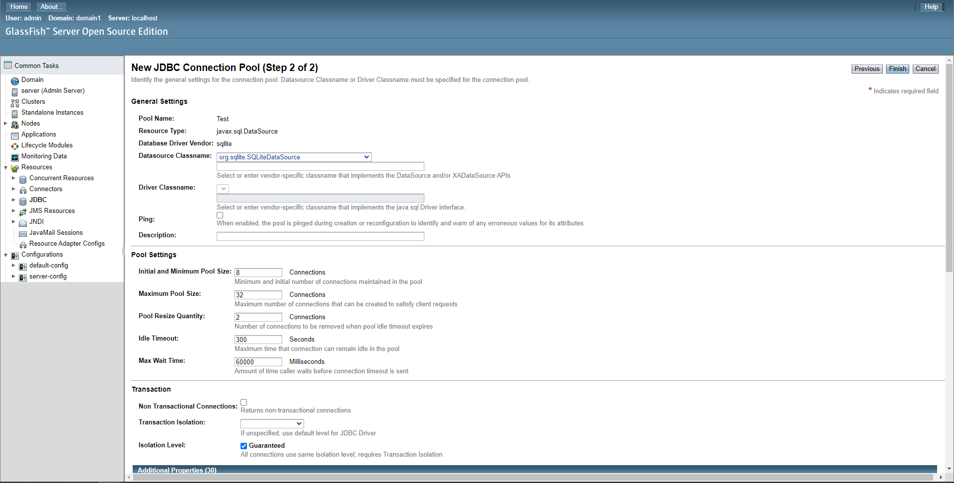Click the Finish button
The width and height of the screenshot is (954, 483).
(897, 69)
